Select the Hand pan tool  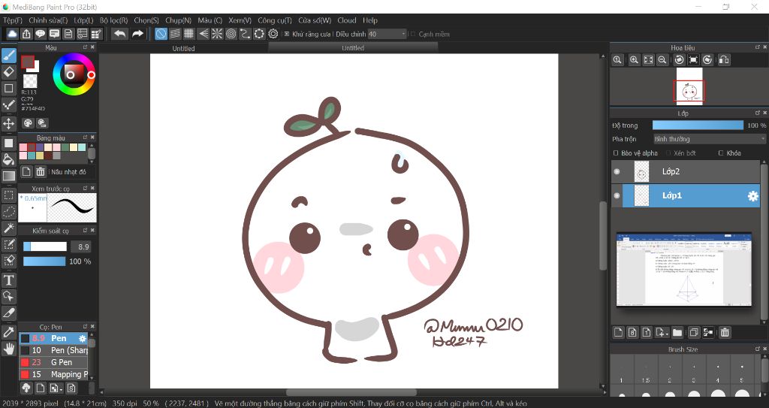9,349
